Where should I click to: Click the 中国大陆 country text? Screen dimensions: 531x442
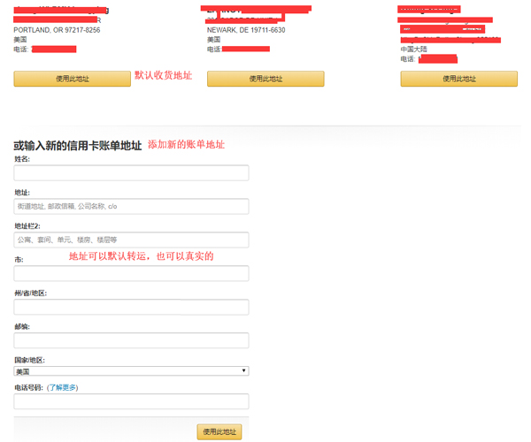point(414,50)
